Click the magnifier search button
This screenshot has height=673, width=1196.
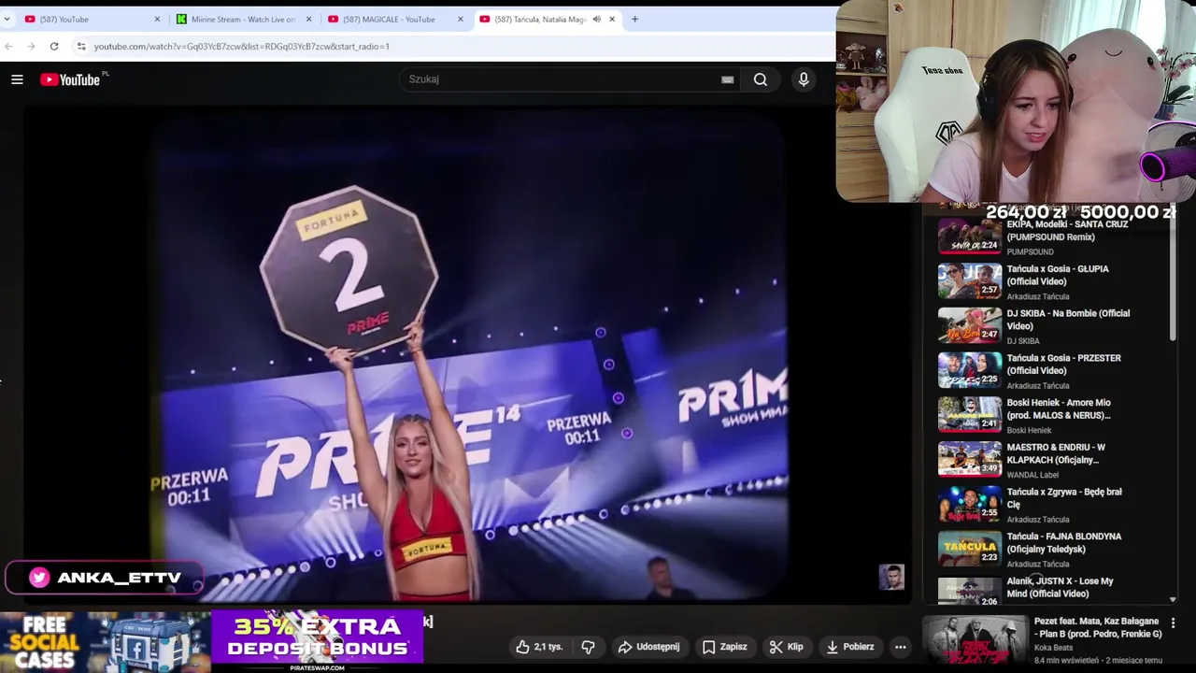click(761, 79)
